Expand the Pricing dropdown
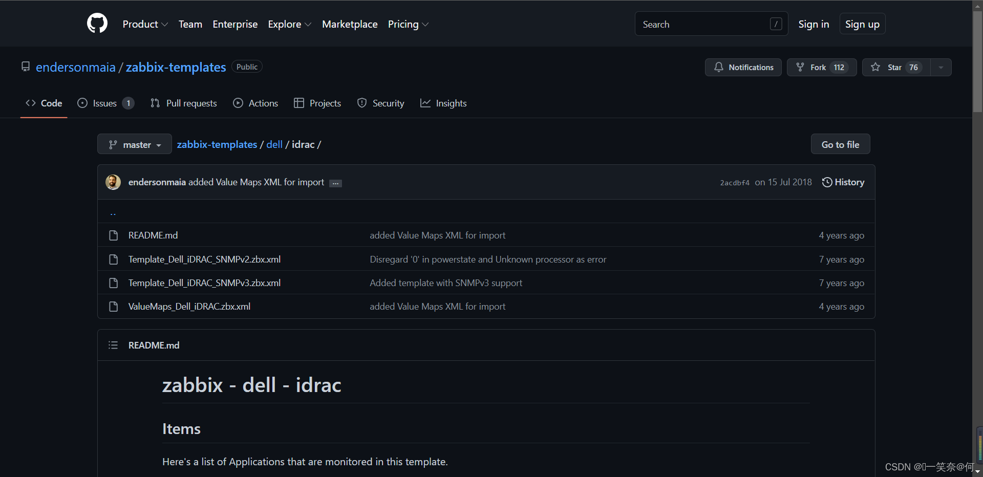The image size is (983, 477). [408, 24]
